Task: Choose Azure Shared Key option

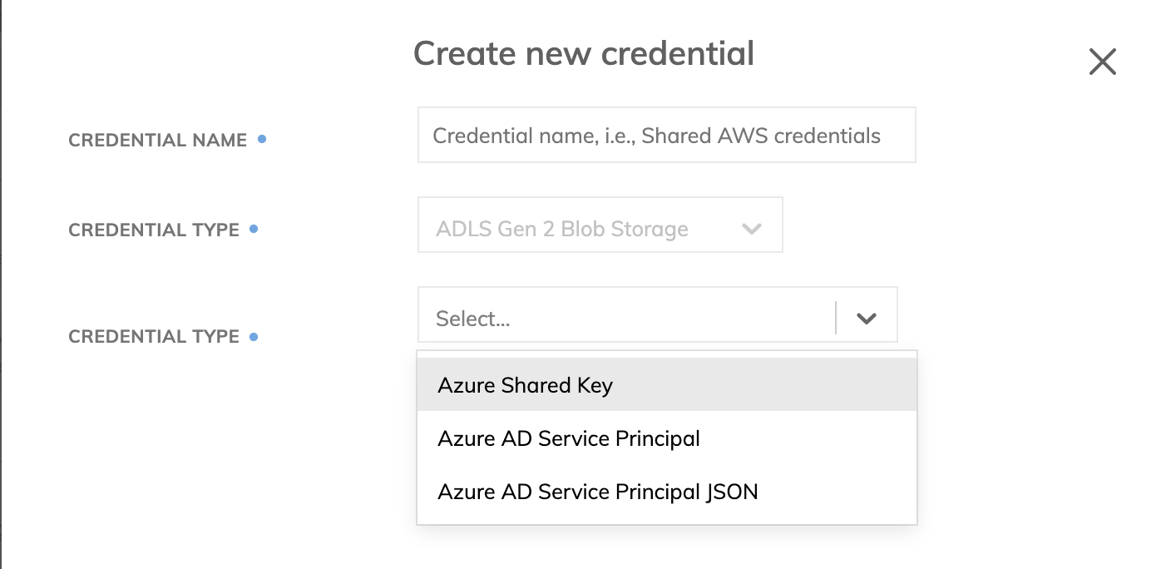Action: (x=525, y=385)
